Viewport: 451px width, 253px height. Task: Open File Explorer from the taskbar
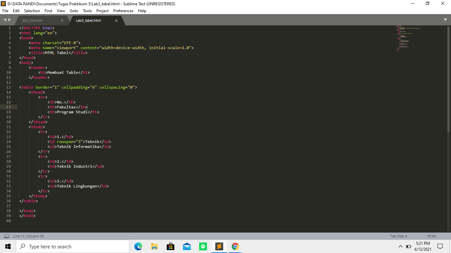pyautogui.click(x=154, y=246)
